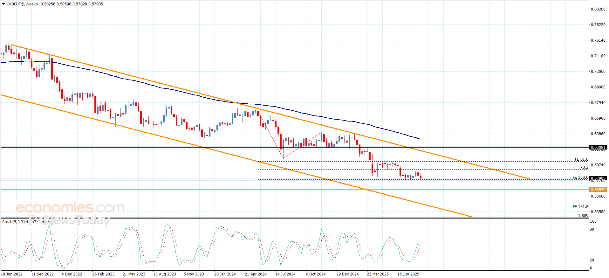The width and height of the screenshot is (609, 278).
Task: Select the FE 161.8 Fibonacci expansion label
Action: pyautogui.click(x=580, y=207)
